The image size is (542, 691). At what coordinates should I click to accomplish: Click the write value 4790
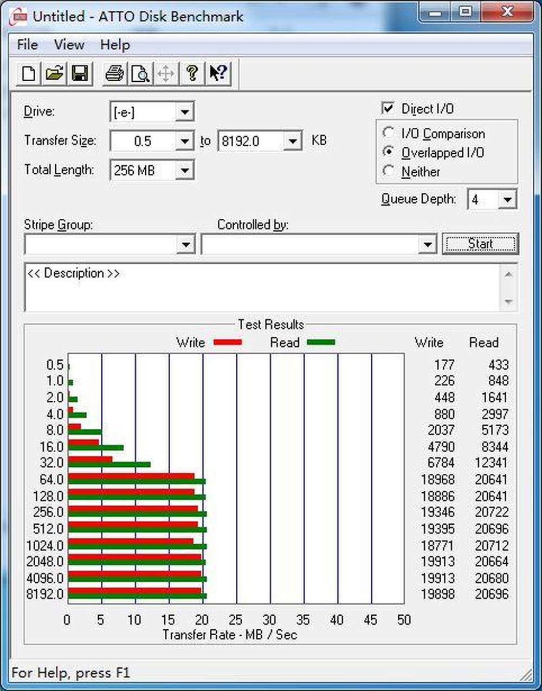click(441, 447)
